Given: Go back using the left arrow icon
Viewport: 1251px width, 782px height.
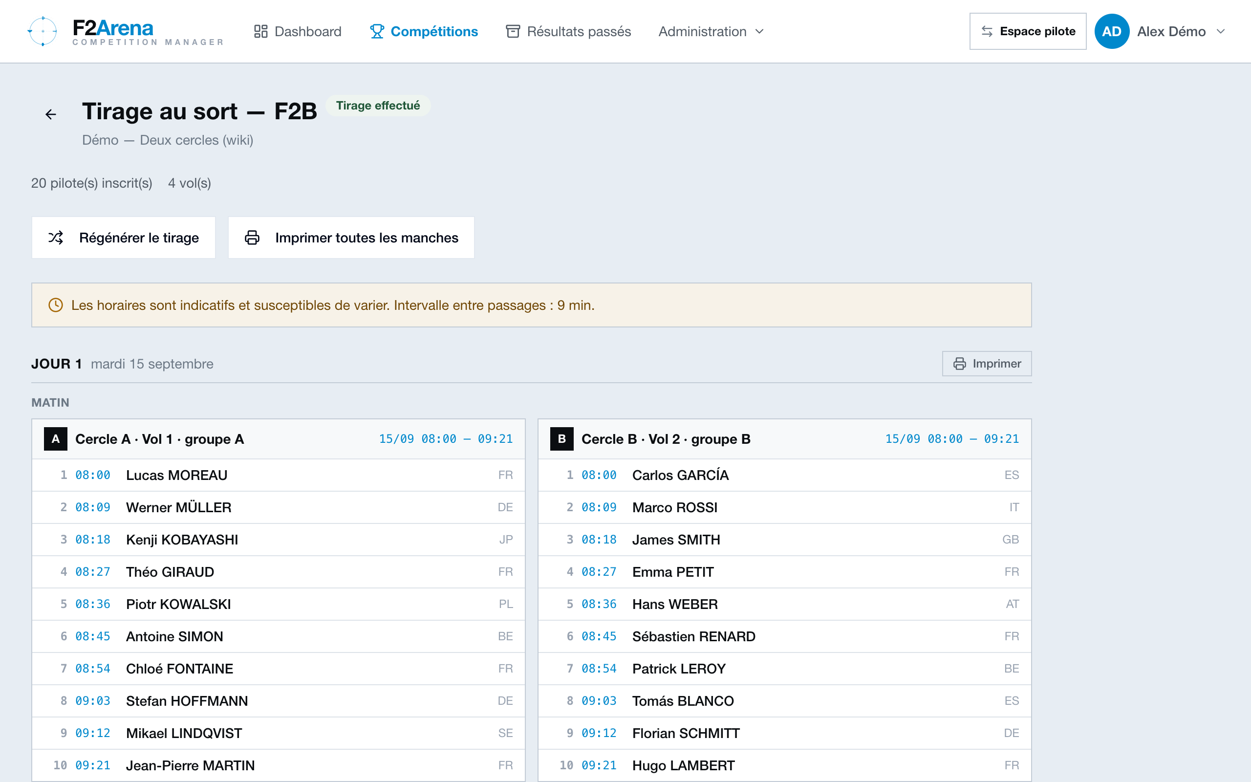Looking at the screenshot, I should (x=51, y=114).
